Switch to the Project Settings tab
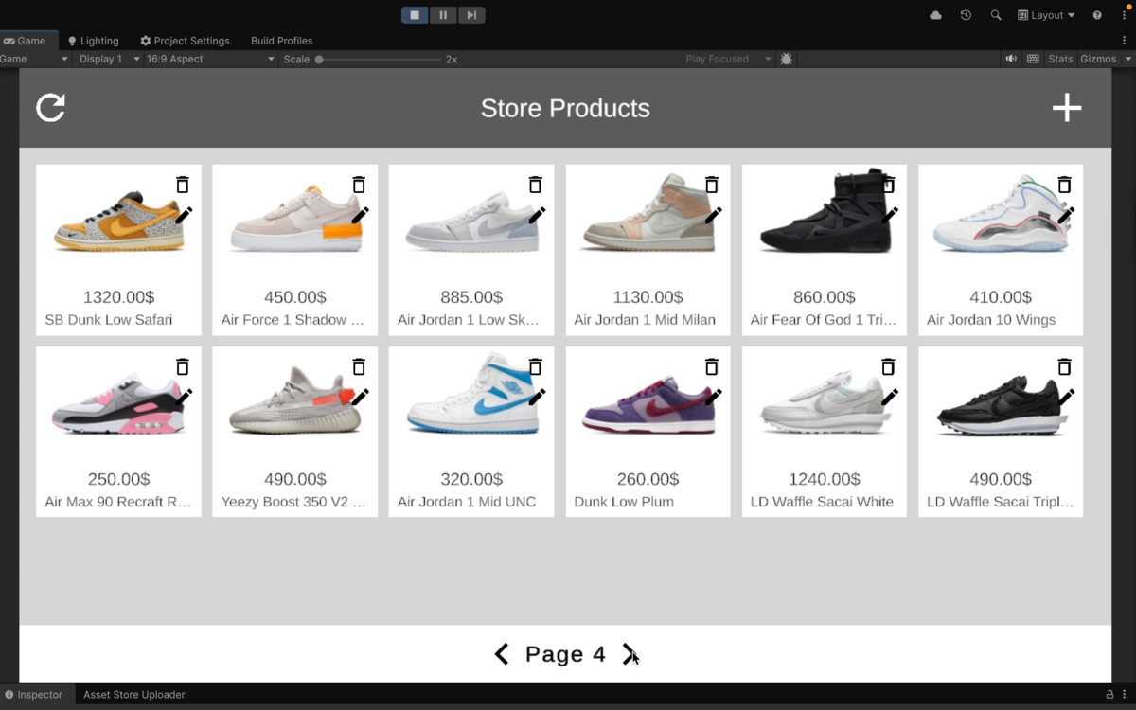 [x=185, y=41]
